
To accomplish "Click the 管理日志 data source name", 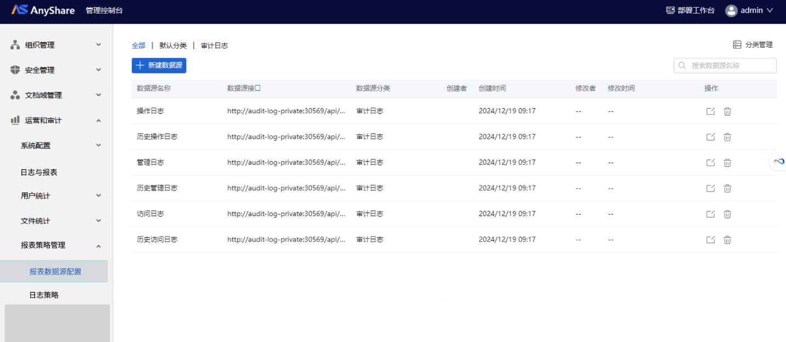I will 150,163.
